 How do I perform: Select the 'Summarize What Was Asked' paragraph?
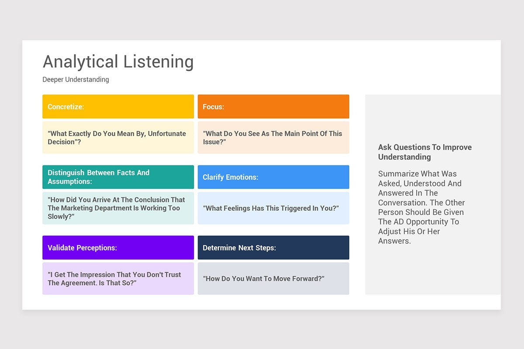coord(422,207)
